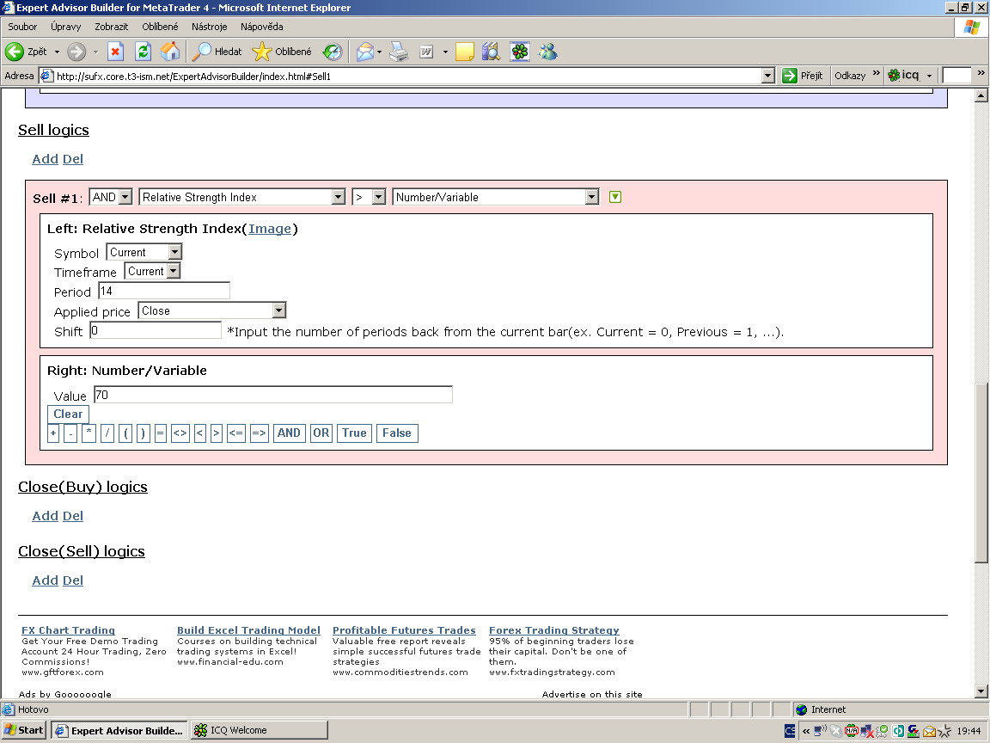Click the Period input field
Screen dimensions: 990x743
click(164, 292)
